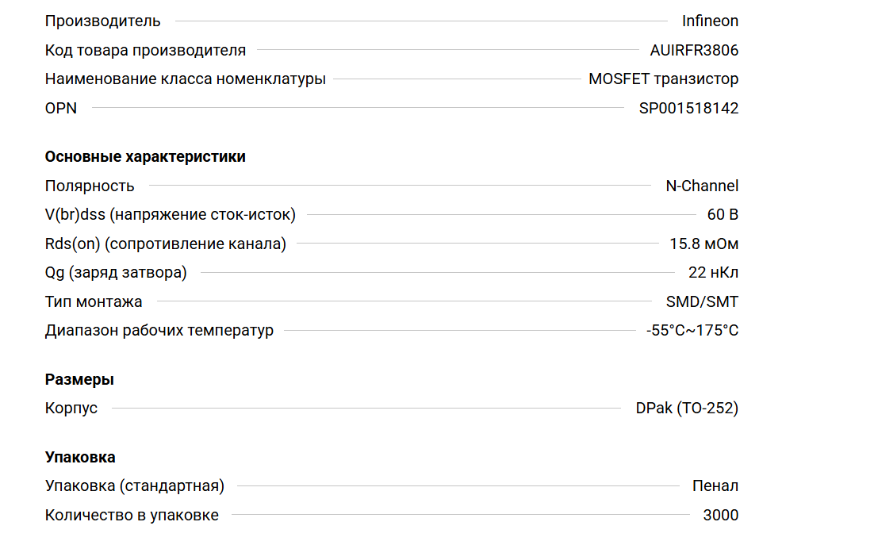Click the N-Channel polarity value

tap(701, 186)
